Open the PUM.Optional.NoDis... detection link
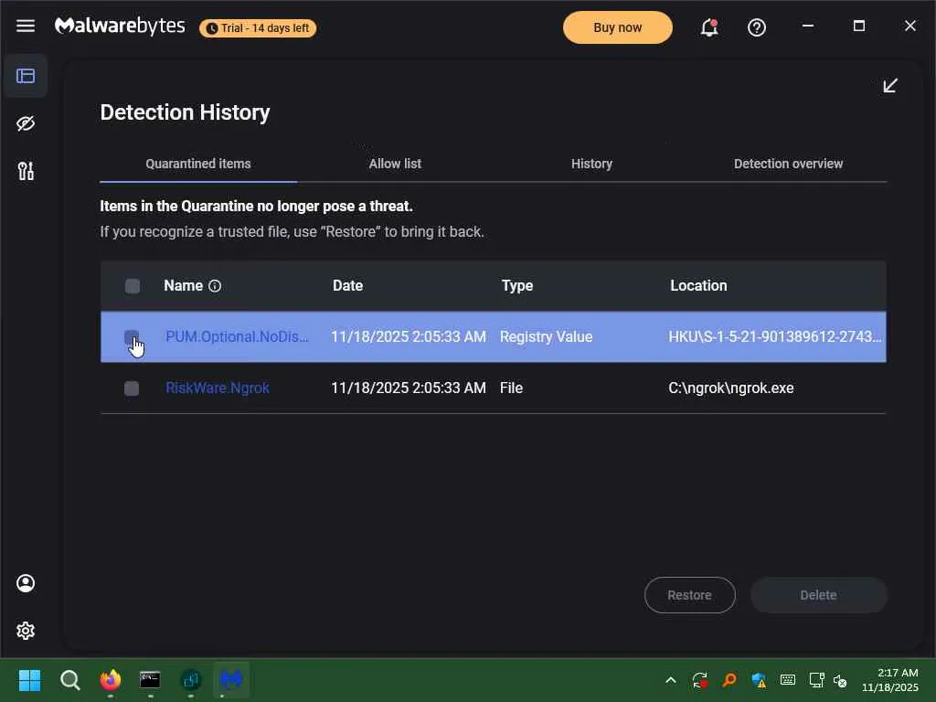The width and height of the screenshot is (936, 702). tap(237, 336)
